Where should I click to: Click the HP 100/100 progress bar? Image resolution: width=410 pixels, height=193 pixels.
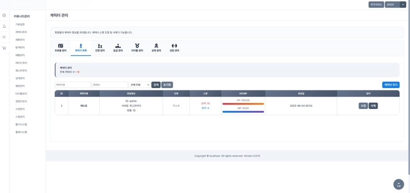(x=243, y=104)
